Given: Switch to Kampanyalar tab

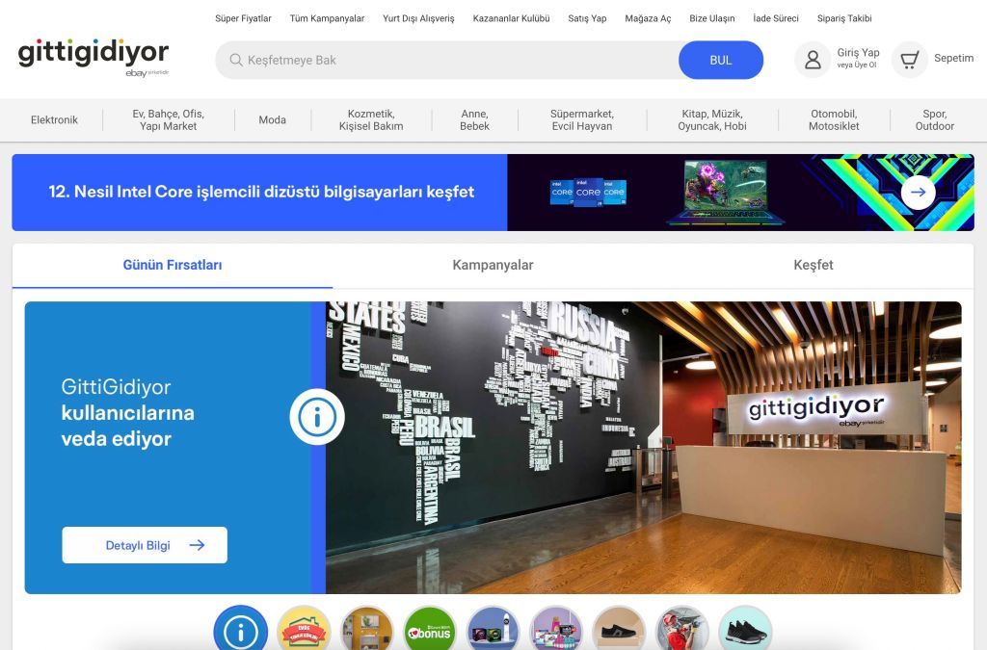Looking at the screenshot, I should coord(493,265).
